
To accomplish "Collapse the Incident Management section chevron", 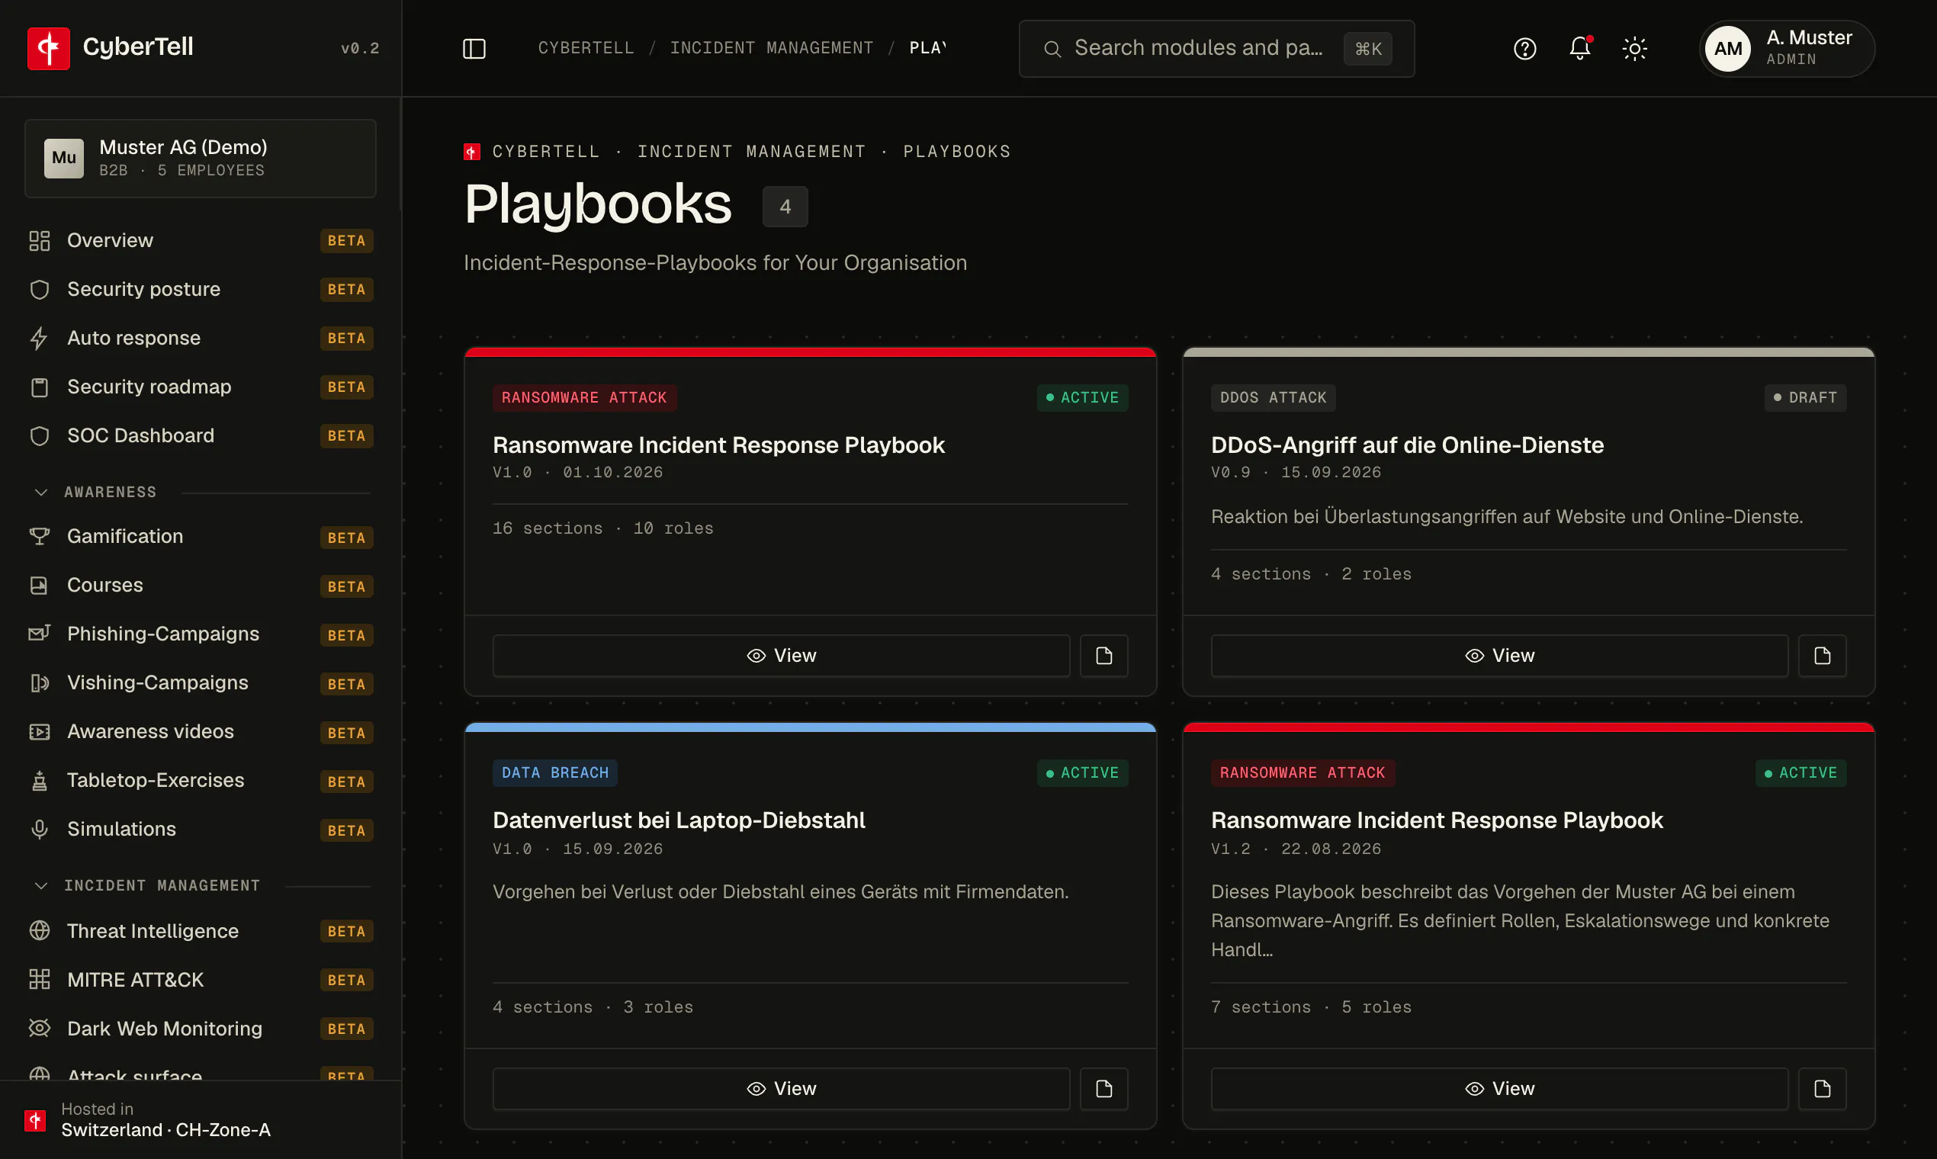I will point(40,886).
